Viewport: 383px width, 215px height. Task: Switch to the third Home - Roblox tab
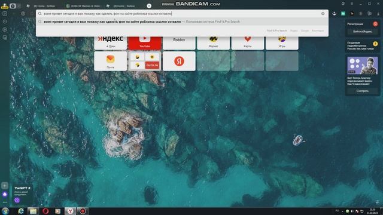click(124, 6)
